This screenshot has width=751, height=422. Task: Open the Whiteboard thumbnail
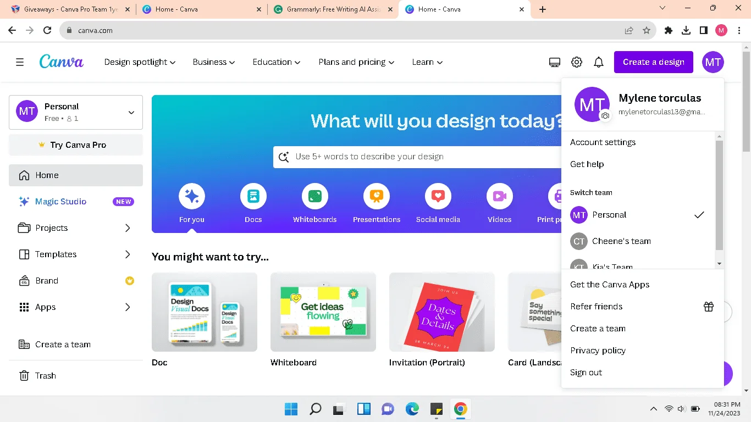323,312
